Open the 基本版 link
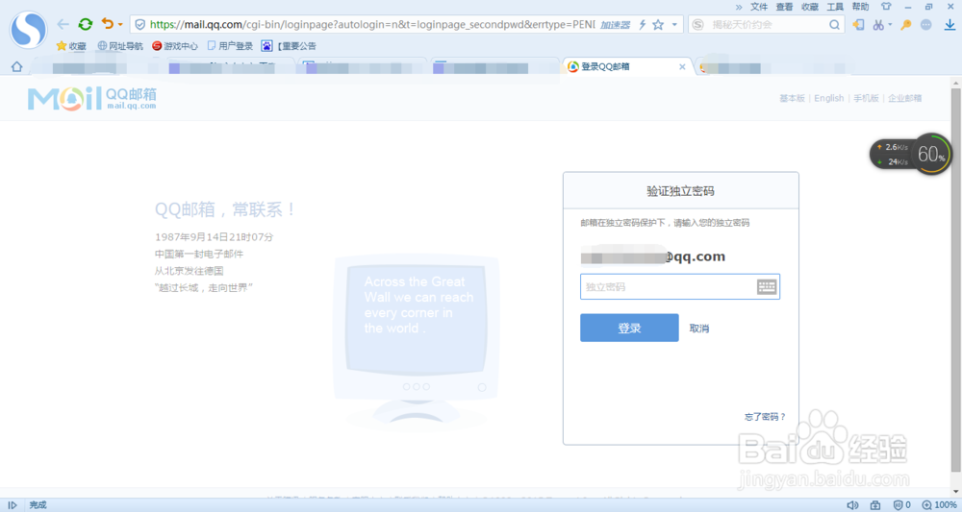962x512 pixels. (792, 98)
